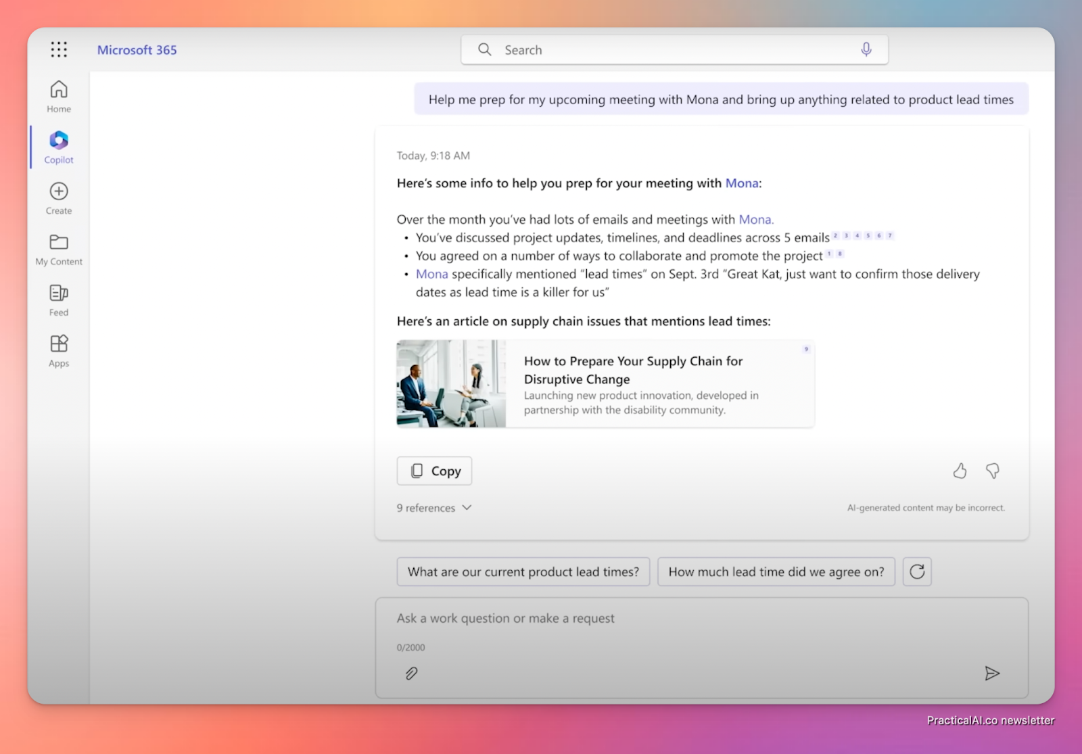Click the Copy button
The height and width of the screenshot is (754, 1082).
[x=434, y=471]
